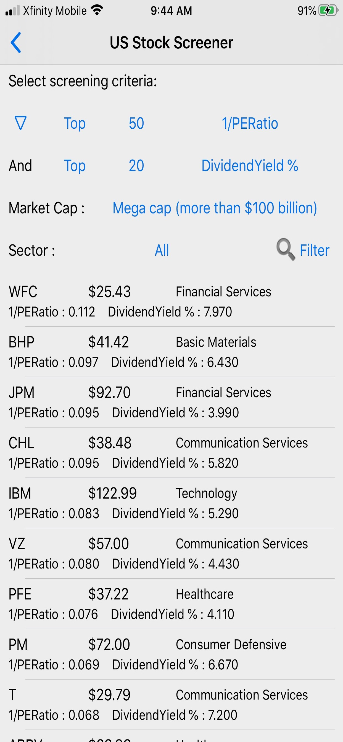Image resolution: width=343 pixels, height=742 pixels.
Task: Click the magnifying glass filter icon
Action: [x=285, y=250]
